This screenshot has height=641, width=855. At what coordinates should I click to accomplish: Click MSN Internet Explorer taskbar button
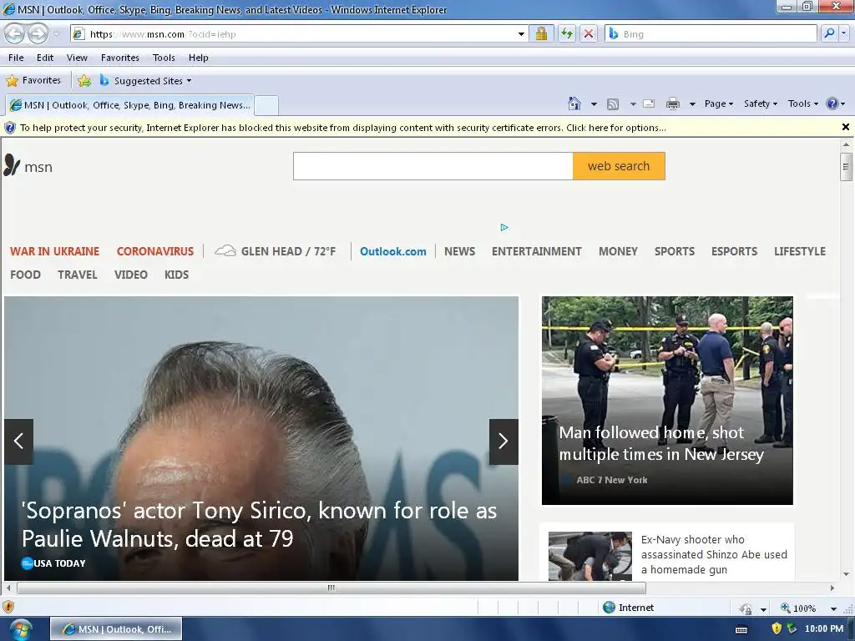116,629
